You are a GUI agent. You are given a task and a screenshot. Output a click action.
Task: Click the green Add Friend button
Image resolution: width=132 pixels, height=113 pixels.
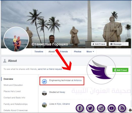[x=120, y=70]
